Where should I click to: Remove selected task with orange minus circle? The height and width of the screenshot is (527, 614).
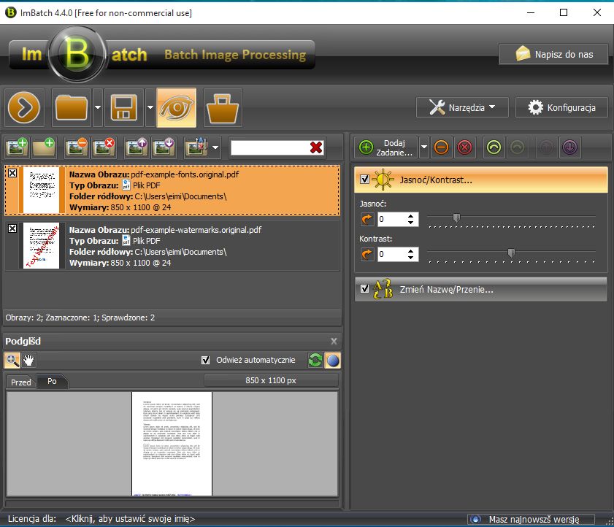pyautogui.click(x=441, y=147)
